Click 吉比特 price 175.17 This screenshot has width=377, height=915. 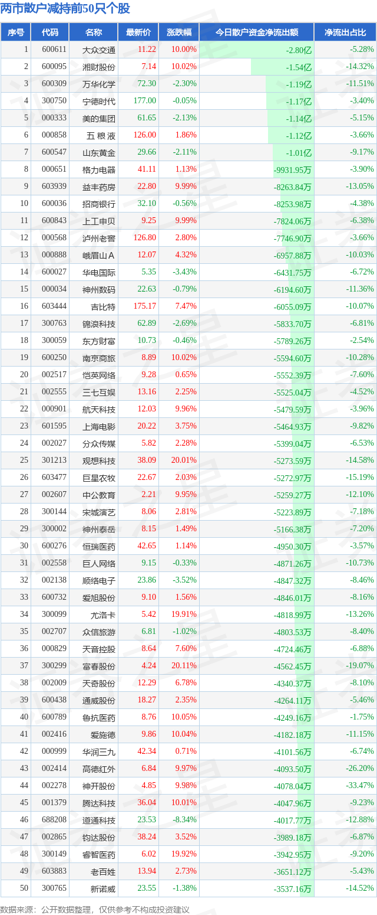[x=144, y=306]
